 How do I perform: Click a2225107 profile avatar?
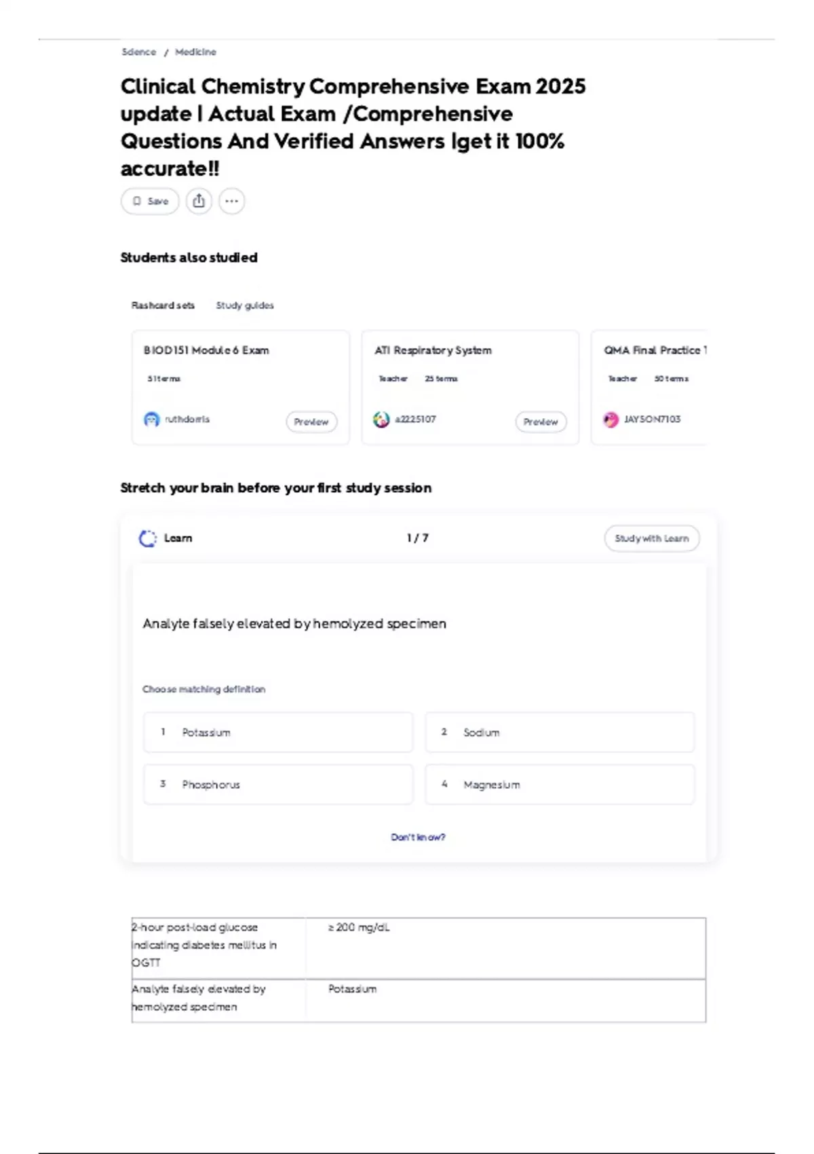coord(381,420)
